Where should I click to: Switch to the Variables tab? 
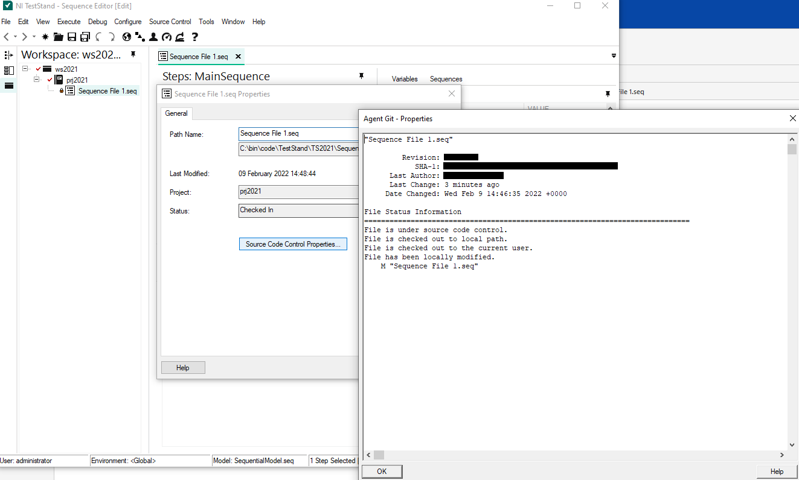405,79
